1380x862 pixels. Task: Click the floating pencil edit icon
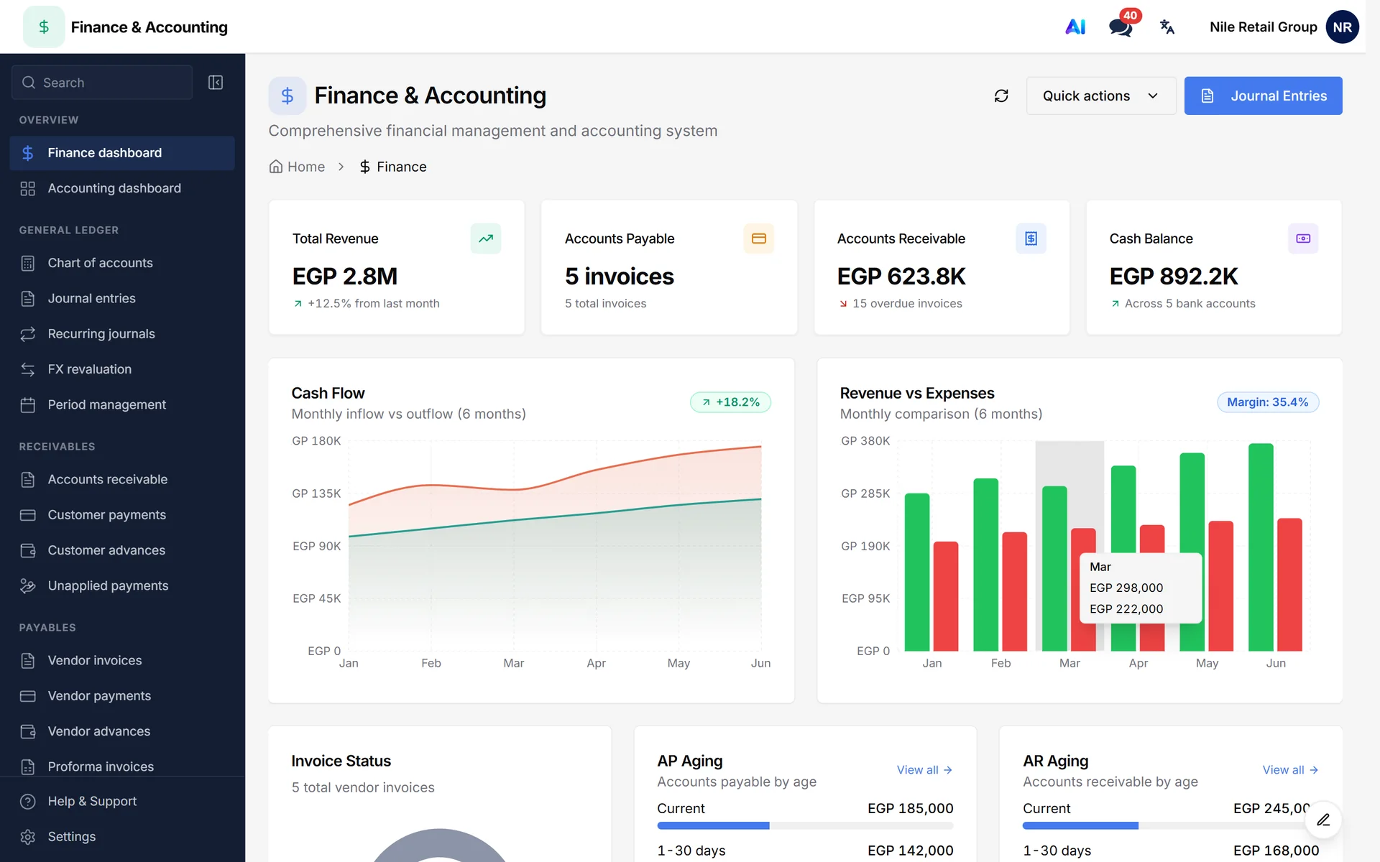1323,820
